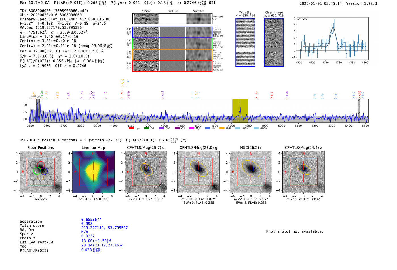Image resolution: width=397 pixels, height=270 pixels.
Task: Click the Hβ line label above spectrum
Action: (x=336, y=95)
